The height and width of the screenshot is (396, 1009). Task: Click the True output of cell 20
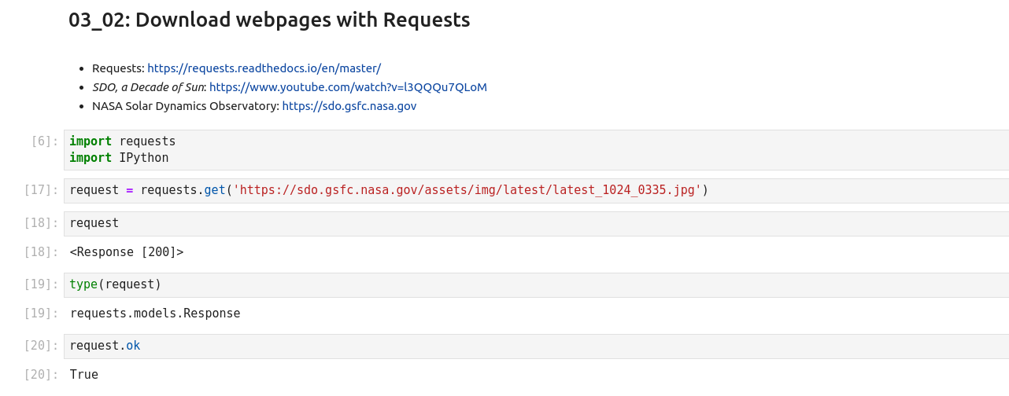click(84, 375)
